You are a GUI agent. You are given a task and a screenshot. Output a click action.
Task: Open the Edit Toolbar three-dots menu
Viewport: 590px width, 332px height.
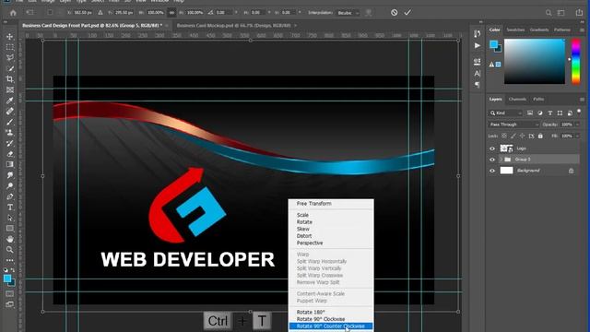(10, 260)
